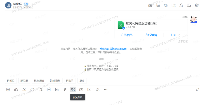This screenshot has height=106, width=205.
Task: Open group live replay icon in header
Action: pos(150,5)
